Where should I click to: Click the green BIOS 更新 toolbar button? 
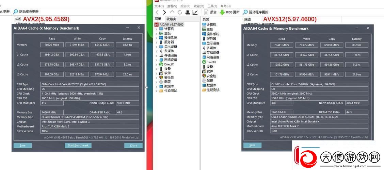229,12
